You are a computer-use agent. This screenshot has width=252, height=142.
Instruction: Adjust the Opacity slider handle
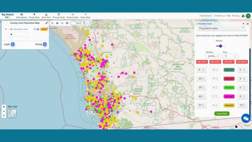pos(220,46)
